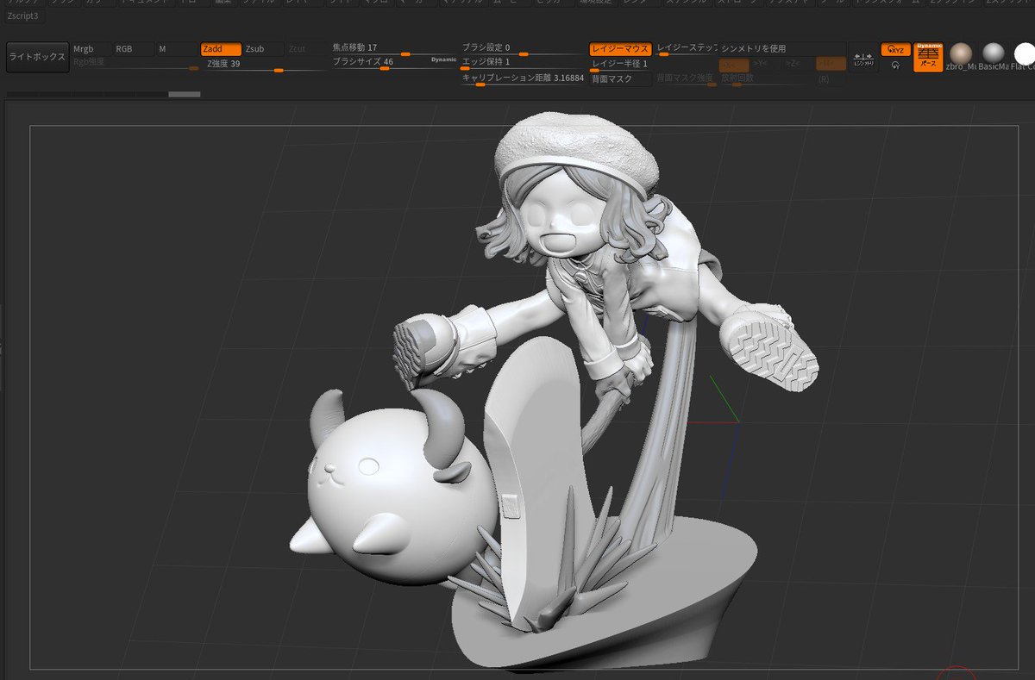1035x680 pixels.
Task: Select the zbro_M material sphere
Action: [x=962, y=58]
